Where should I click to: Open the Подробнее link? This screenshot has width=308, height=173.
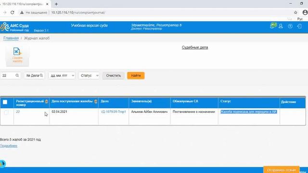(9, 146)
